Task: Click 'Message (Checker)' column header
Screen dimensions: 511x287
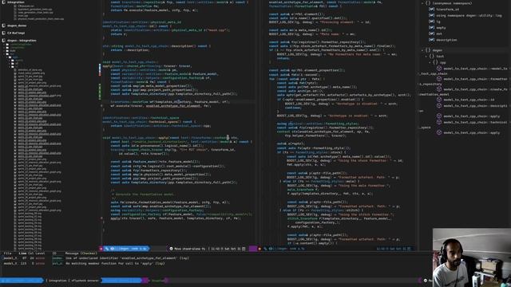Action: pos(81,254)
